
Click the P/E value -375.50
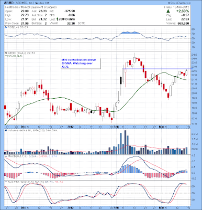(x=69, y=11)
